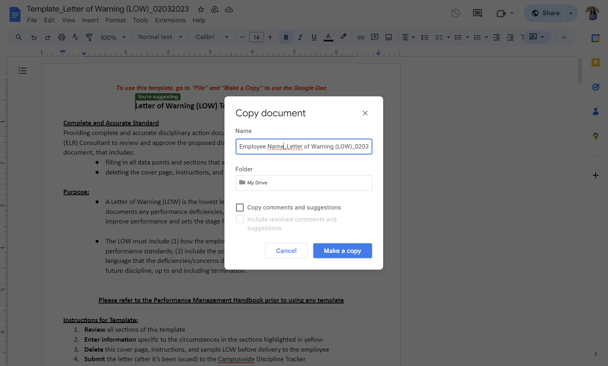Toggle bold formatting
The height and width of the screenshot is (366, 608).
286,37
